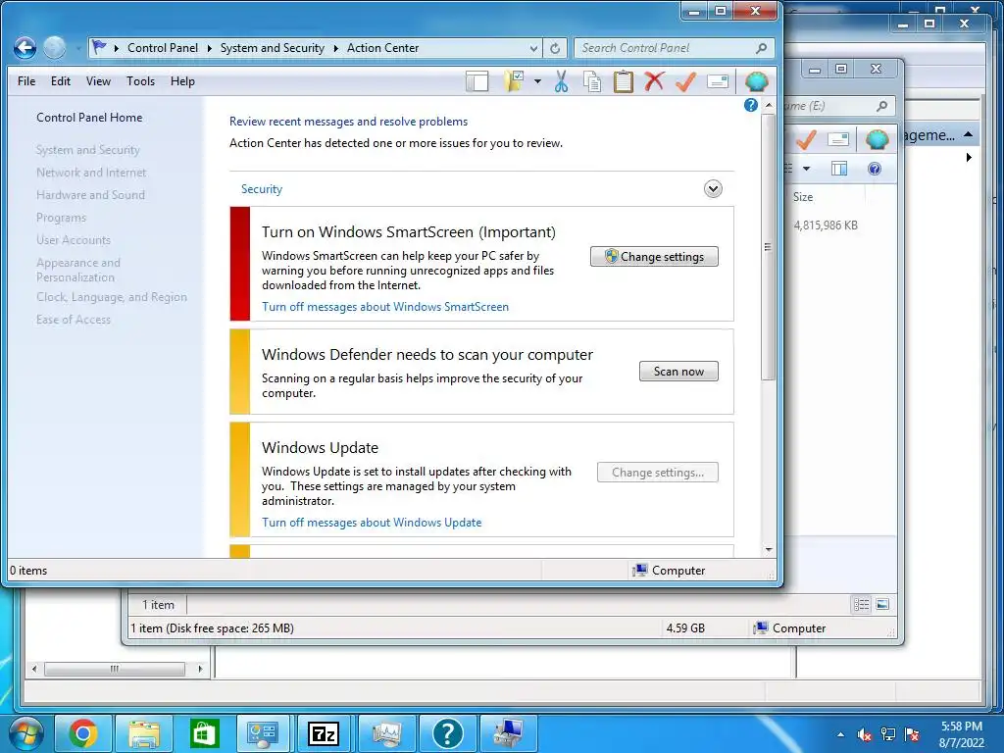
Task: Click the preview pane icon in the E: drive window
Action: (x=839, y=169)
